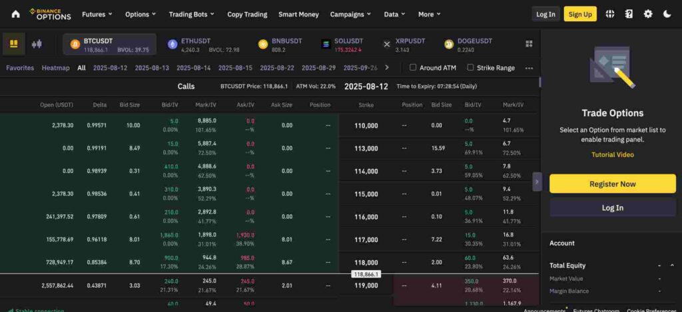Select the All expiries tab

81,68
